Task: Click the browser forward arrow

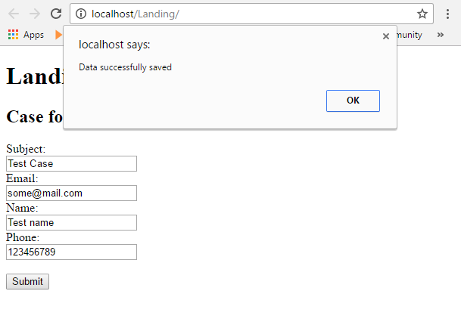Action: [x=35, y=14]
